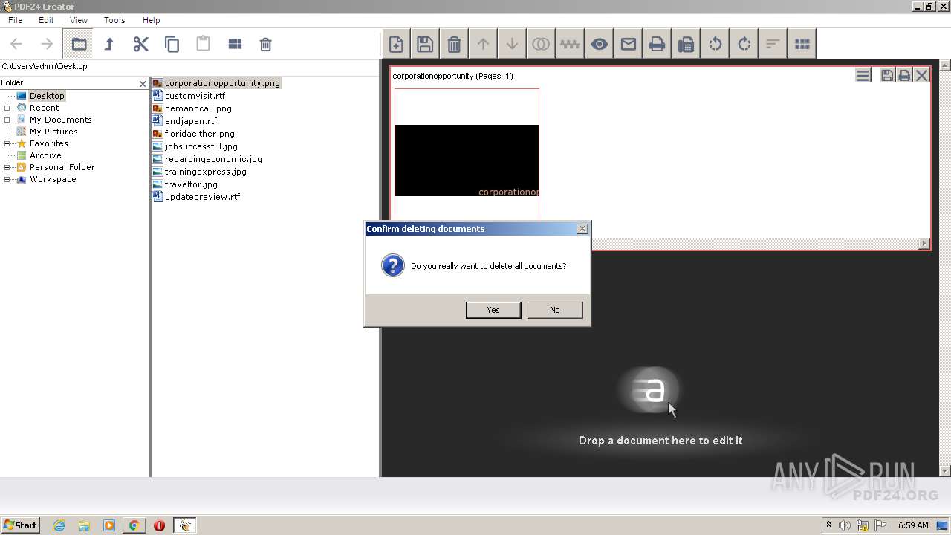This screenshot has width=951, height=535.
Task: Click the copy files icon
Action: click(x=172, y=45)
